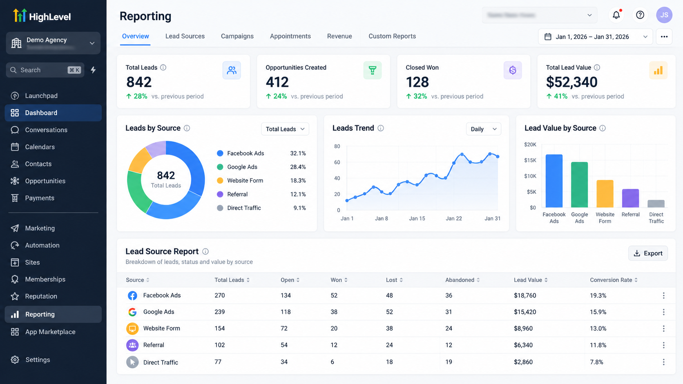The image size is (683, 384).
Task: Click the Opportunities Created funnel icon
Action: [x=372, y=70]
